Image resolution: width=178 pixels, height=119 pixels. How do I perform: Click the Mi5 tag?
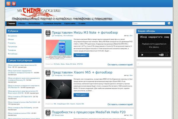(x=55, y=104)
